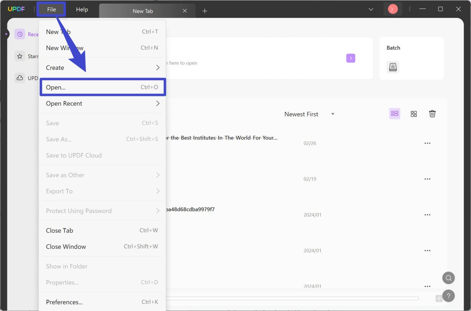Click the Batch processing printer icon

point(393,67)
